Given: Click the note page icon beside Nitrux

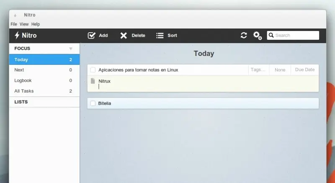Looking at the screenshot, I should 93,81.
